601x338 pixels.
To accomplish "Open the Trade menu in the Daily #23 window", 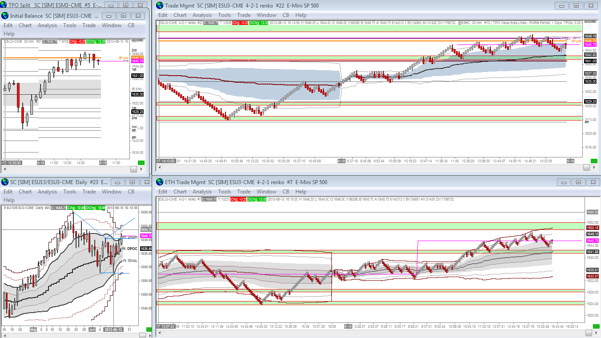I will pos(89,192).
